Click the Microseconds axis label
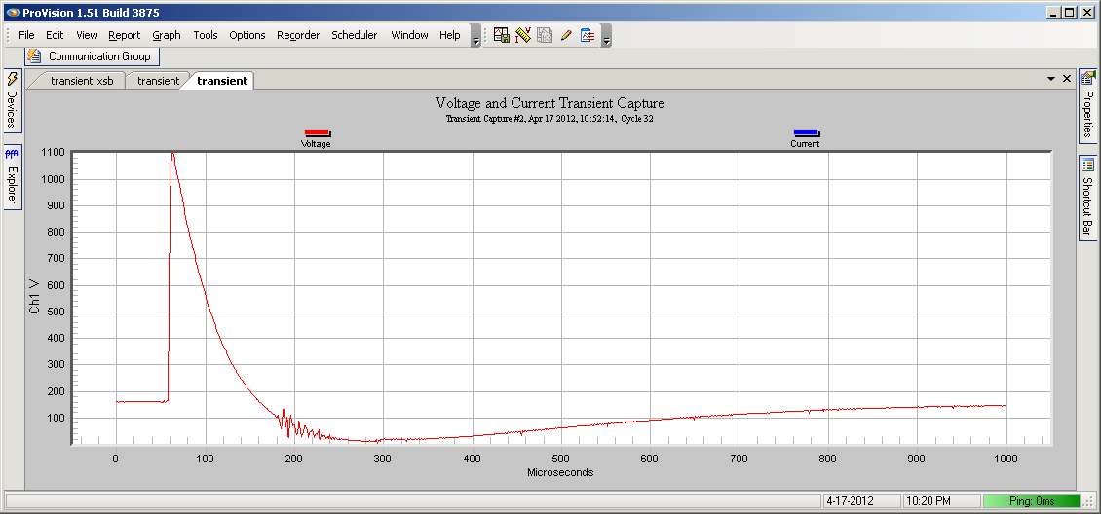 tap(560, 473)
